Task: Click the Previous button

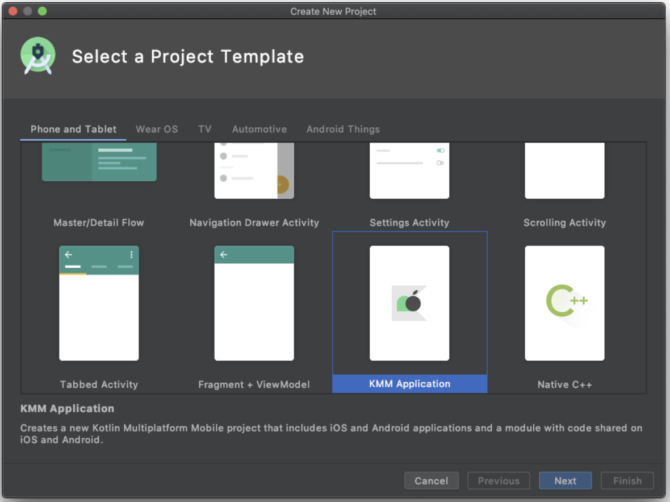Action: point(499,480)
